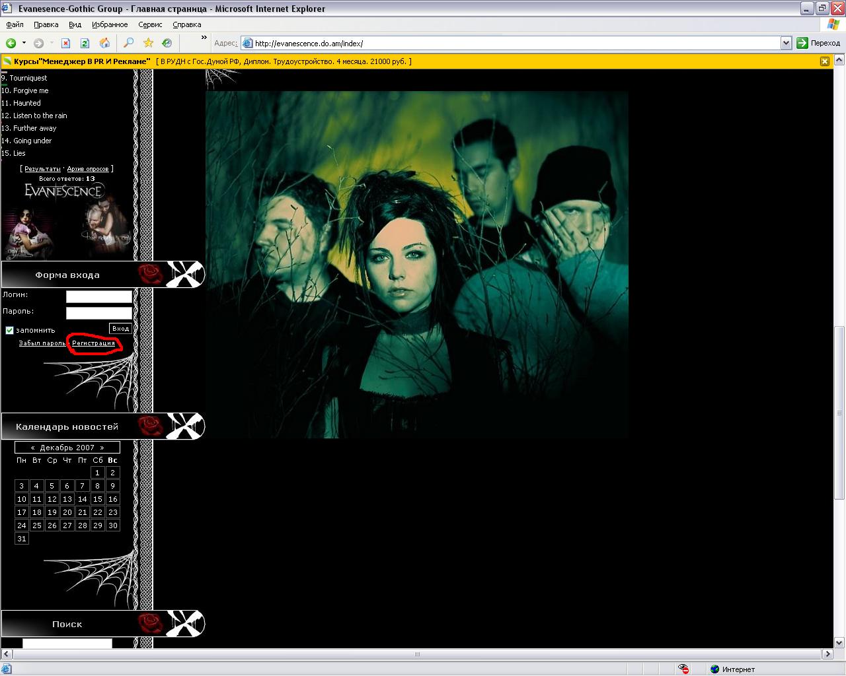Image resolution: width=846 pixels, height=676 pixels.
Task: Open the Забыл пароль link
Action: (42, 343)
